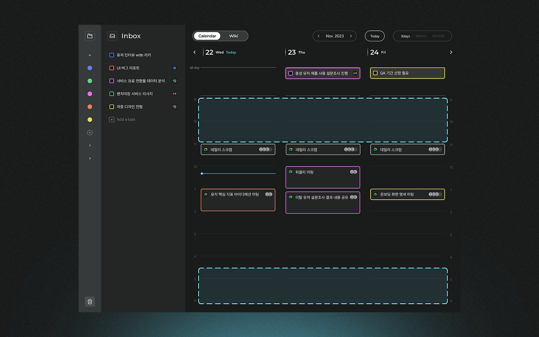Check off 유저 인터뷰 with 리키 task
539x337 pixels.
(x=112, y=55)
